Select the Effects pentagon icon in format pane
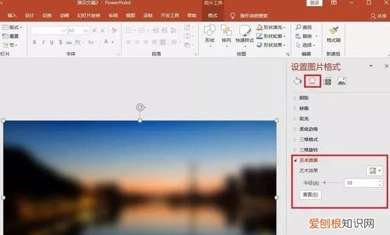Screen dimensions: 390x235 pos(313,81)
